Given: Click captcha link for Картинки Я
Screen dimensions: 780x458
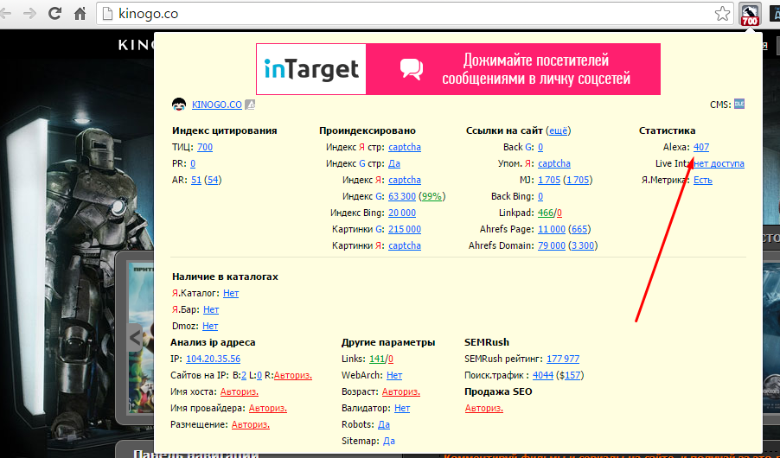Looking at the screenshot, I should point(405,245).
